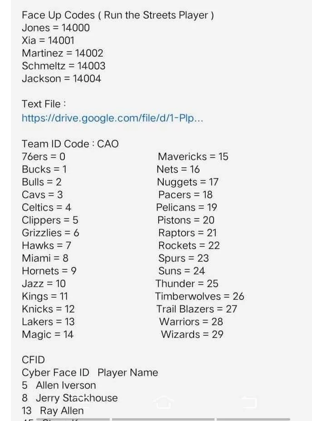Click the Team ID Code : CAO heading
The image size is (312, 421).
point(70,144)
